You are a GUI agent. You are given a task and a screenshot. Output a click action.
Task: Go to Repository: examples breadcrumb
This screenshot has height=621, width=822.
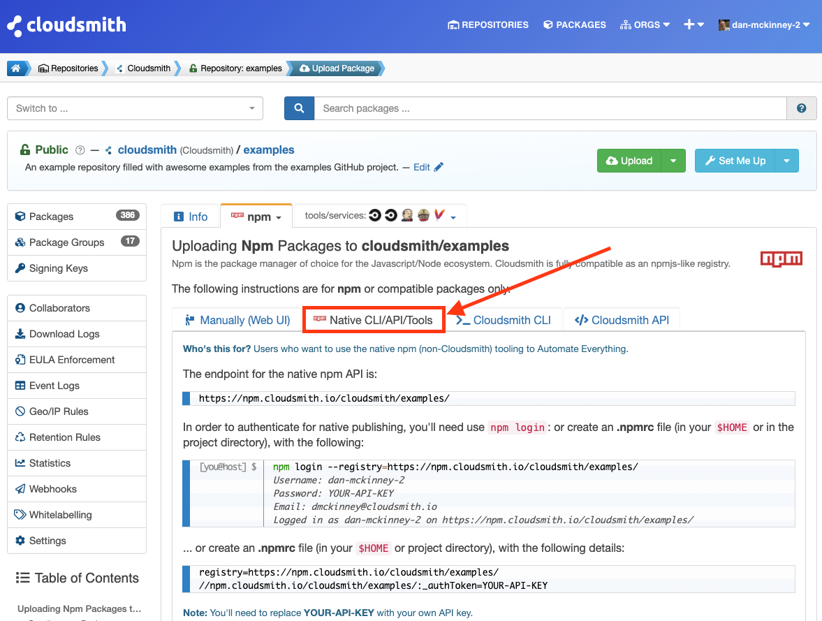(236, 68)
